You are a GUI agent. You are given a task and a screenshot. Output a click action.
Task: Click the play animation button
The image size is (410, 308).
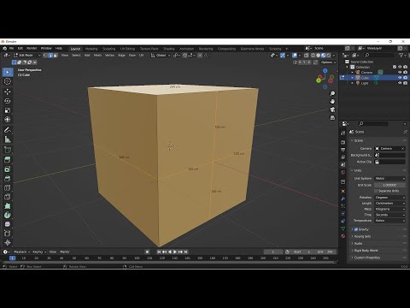pyautogui.click(x=175, y=252)
